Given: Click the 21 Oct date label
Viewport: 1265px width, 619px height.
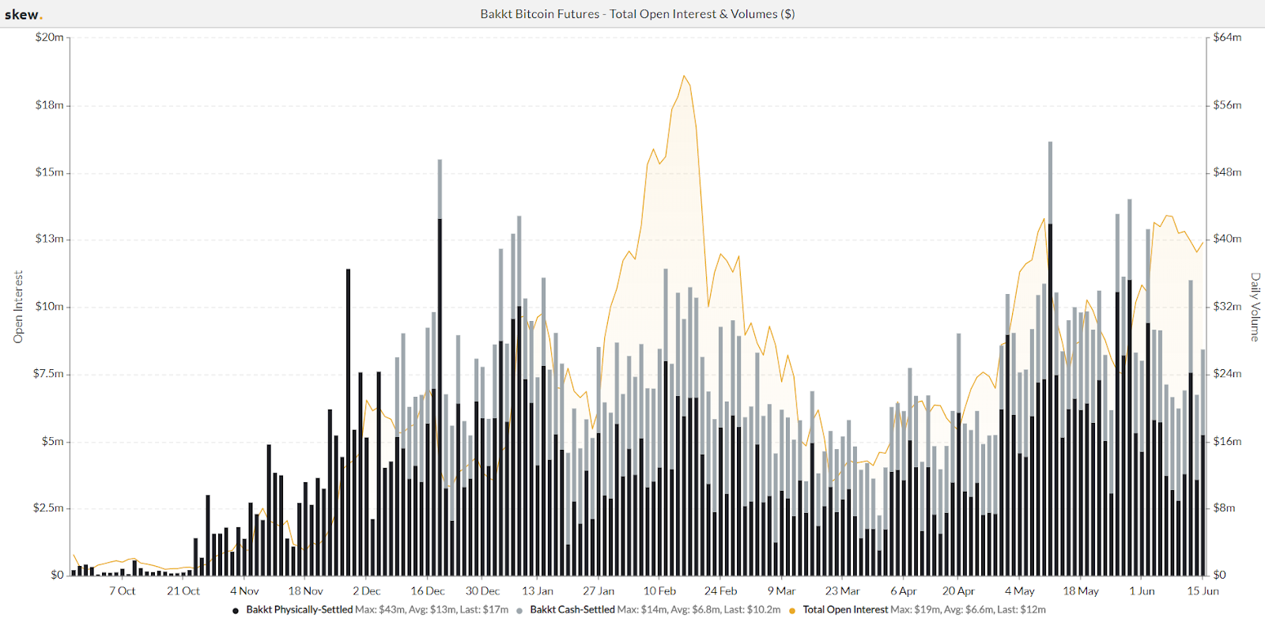Looking at the screenshot, I should (183, 591).
